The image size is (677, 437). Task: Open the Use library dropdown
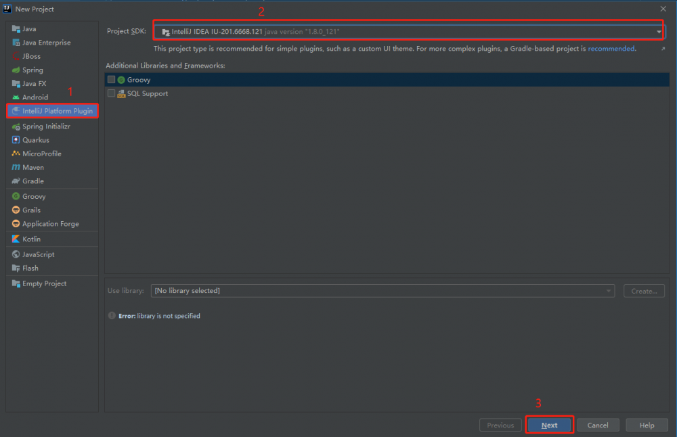[x=607, y=290]
